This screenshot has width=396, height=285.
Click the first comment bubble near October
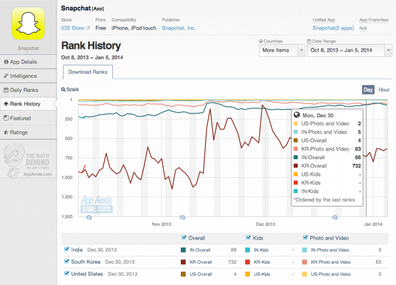tap(89, 217)
